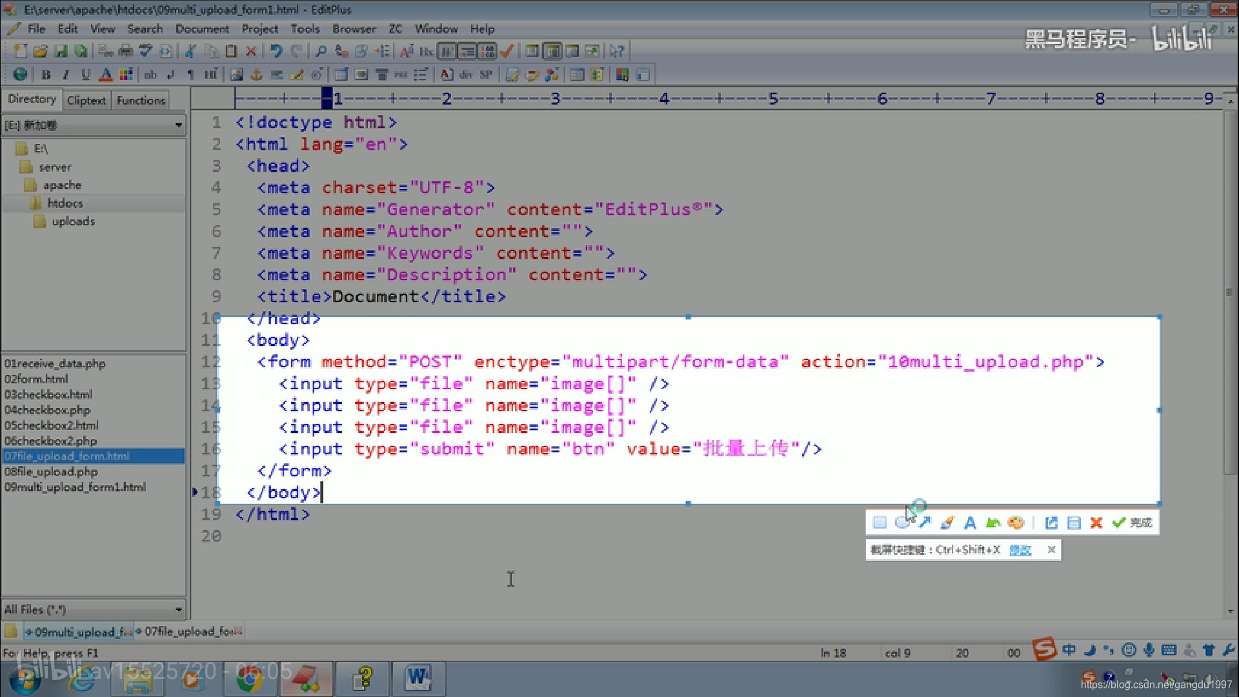Click the green 完成 finish button

(1133, 523)
